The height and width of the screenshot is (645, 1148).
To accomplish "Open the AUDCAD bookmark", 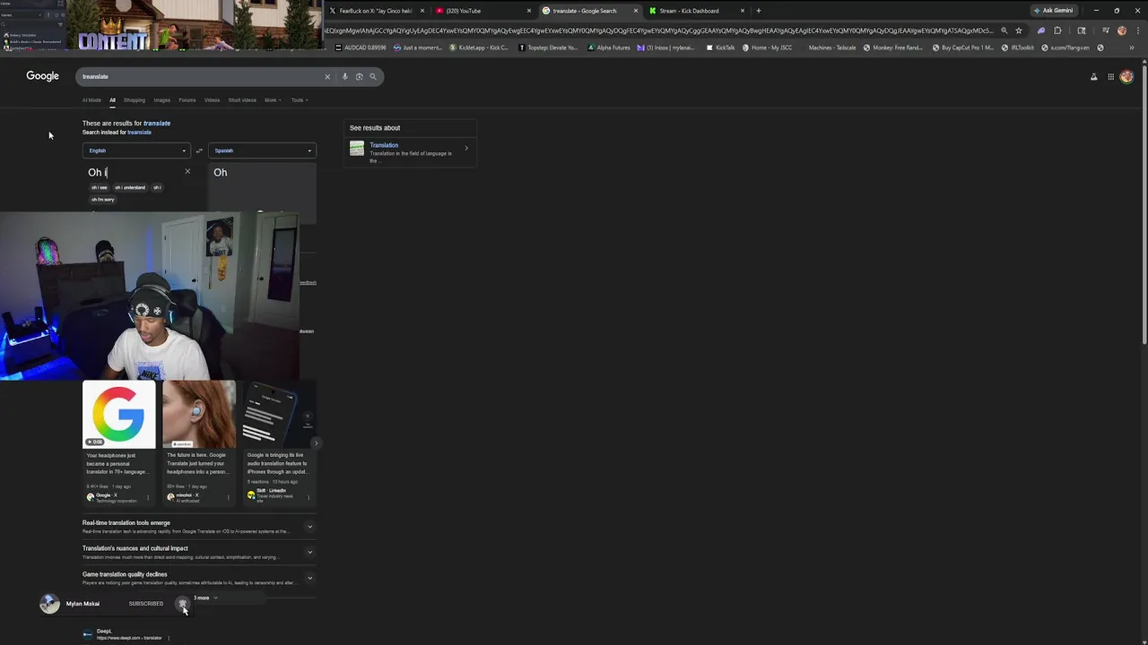I will click(x=359, y=47).
